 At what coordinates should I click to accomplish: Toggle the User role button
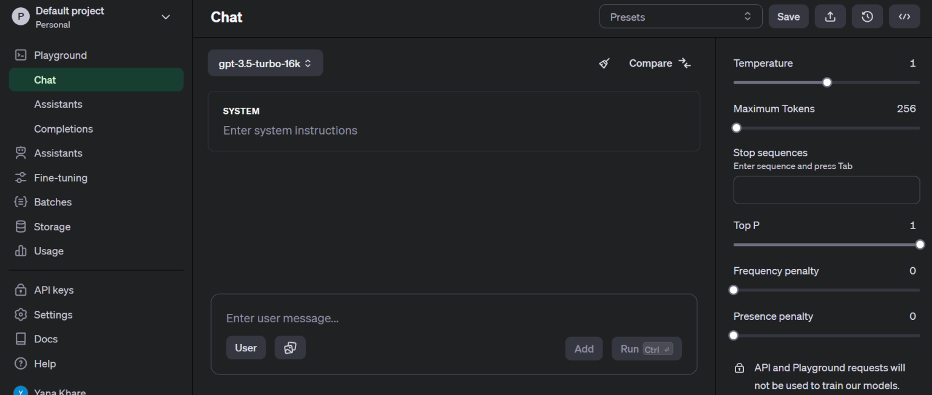coord(246,347)
